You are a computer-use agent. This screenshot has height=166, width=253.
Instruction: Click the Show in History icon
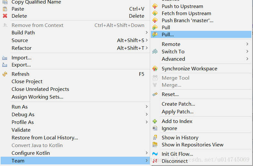pos(155,137)
